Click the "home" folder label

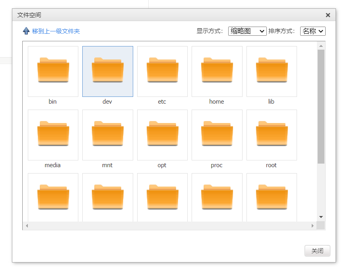coord(216,102)
